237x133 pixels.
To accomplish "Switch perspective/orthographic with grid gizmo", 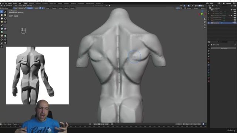I will (x=205, y=27).
